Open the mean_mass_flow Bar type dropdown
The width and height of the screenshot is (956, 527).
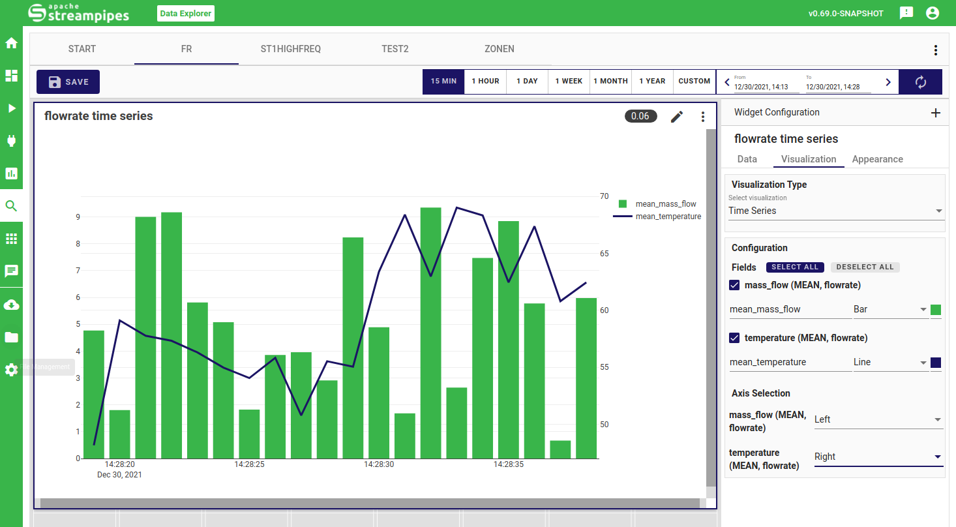click(x=890, y=309)
